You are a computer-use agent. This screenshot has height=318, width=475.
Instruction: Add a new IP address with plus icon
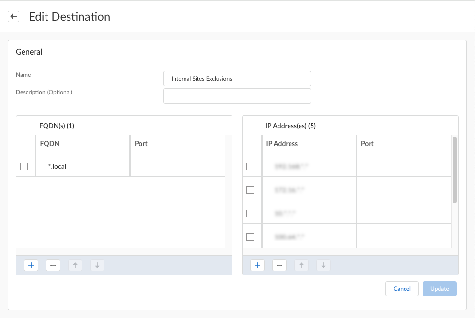point(257,265)
